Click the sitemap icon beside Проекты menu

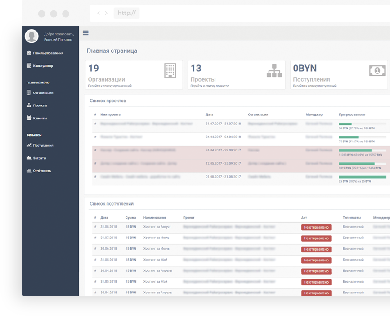29,105
